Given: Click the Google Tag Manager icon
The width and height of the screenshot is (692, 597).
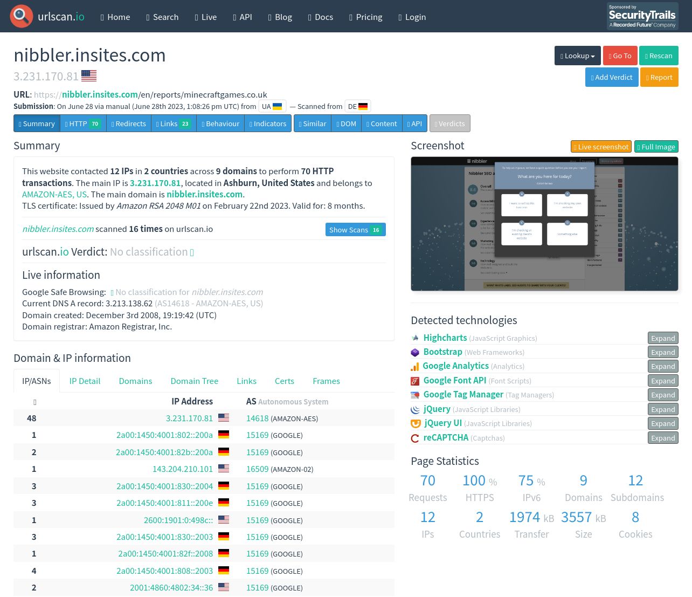Looking at the screenshot, I should pos(415,395).
